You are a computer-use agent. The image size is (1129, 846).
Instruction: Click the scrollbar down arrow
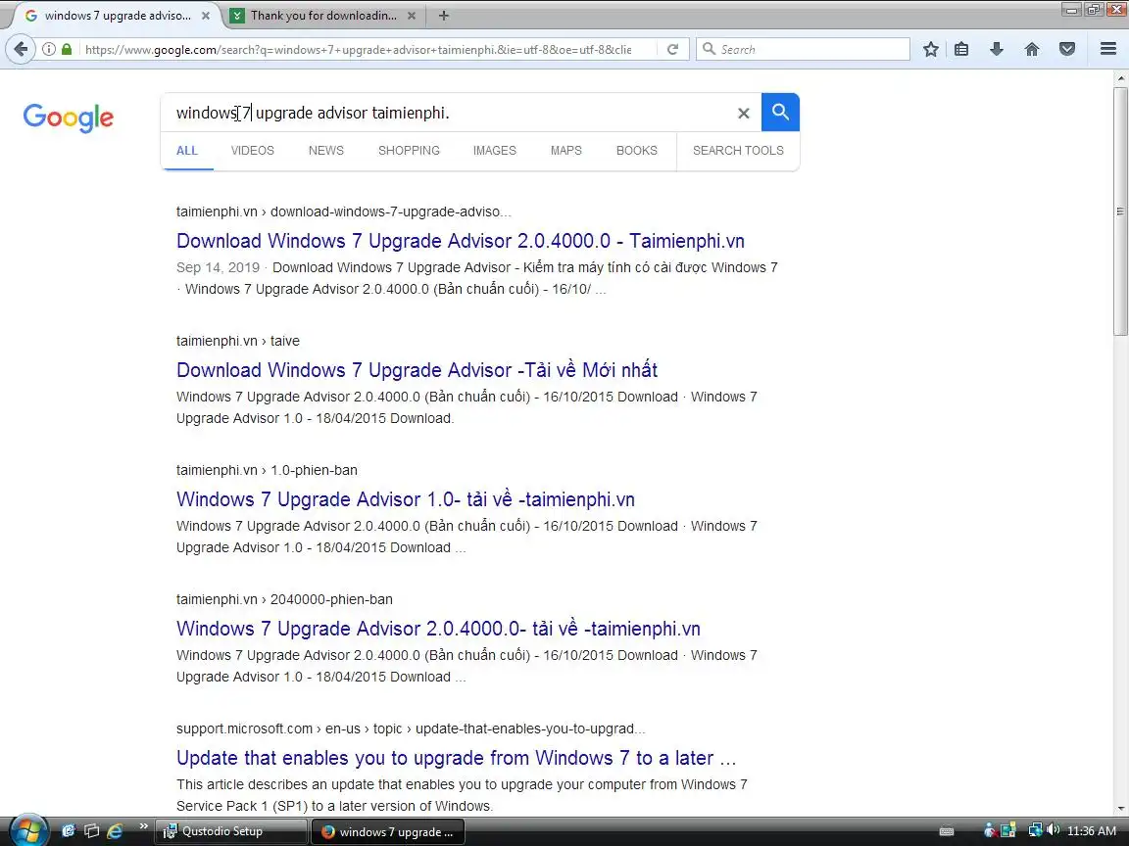(x=1120, y=810)
